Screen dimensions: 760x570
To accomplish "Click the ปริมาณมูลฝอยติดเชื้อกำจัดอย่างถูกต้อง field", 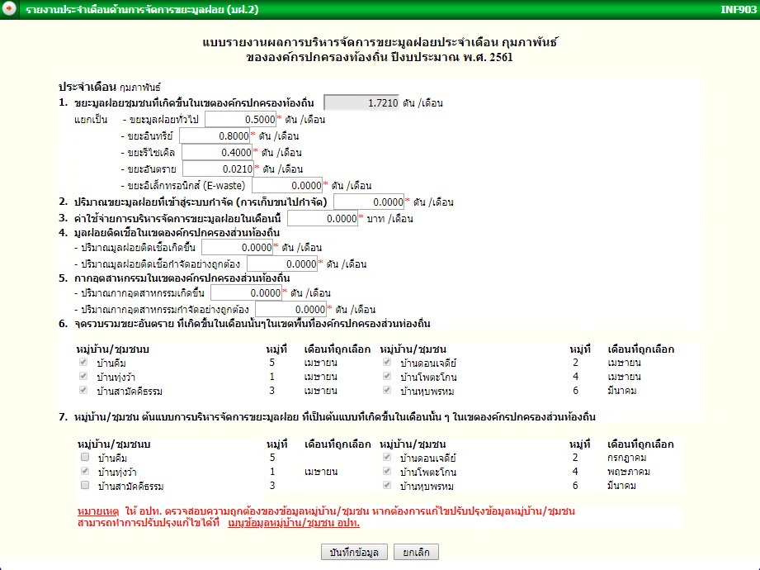I will (x=282, y=264).
